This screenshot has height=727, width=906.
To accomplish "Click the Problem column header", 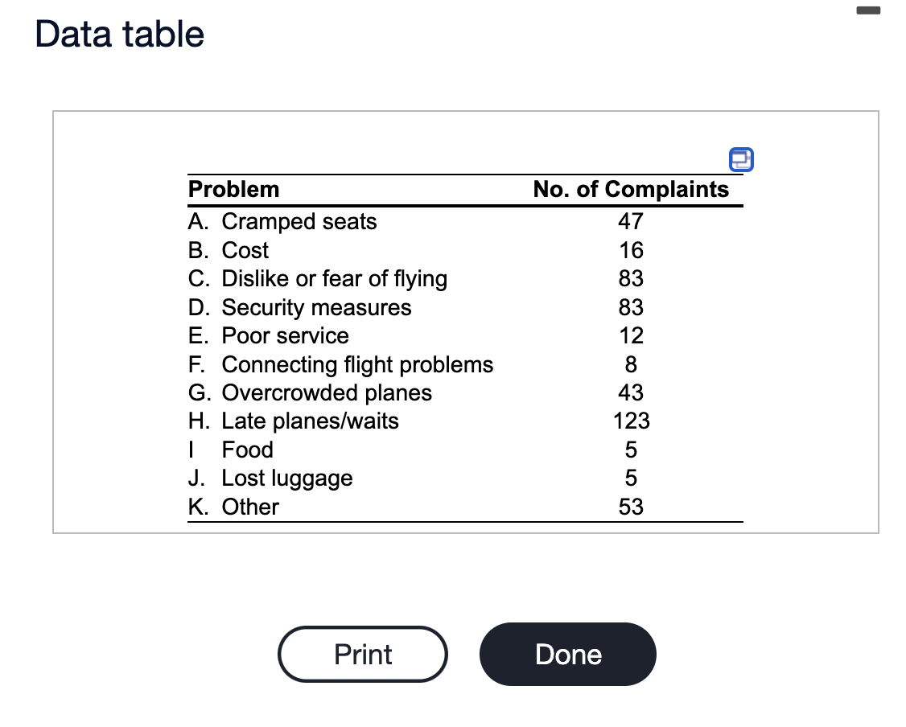I will coord(233,189).
